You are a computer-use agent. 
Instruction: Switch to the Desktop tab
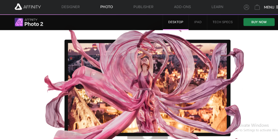pyautogui.click(x=176, y=22)
